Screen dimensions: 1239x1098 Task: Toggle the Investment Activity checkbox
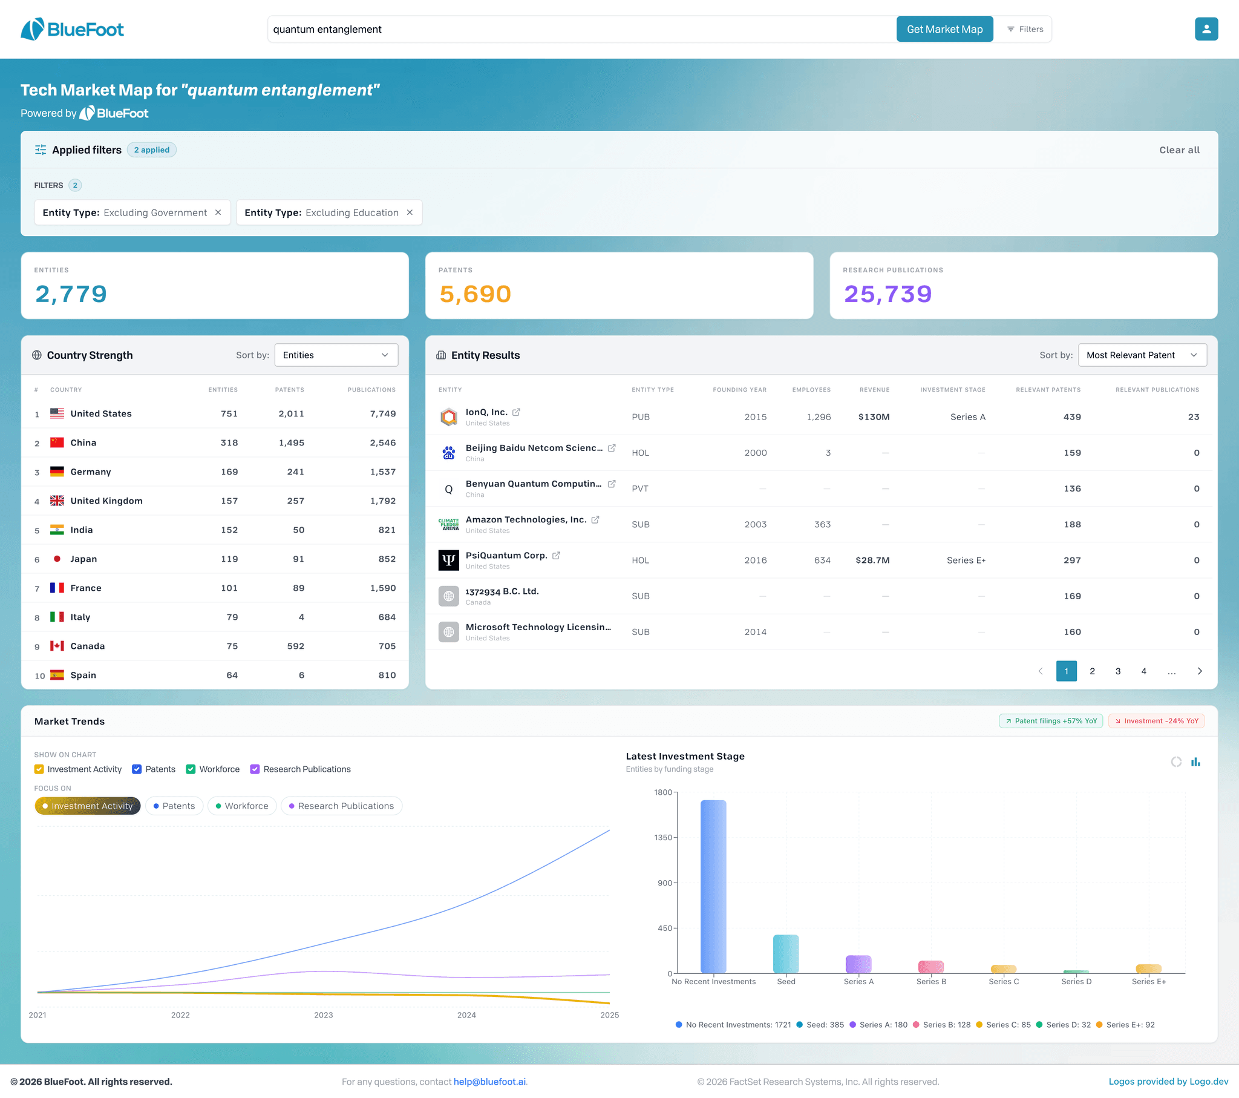(39, 769)
